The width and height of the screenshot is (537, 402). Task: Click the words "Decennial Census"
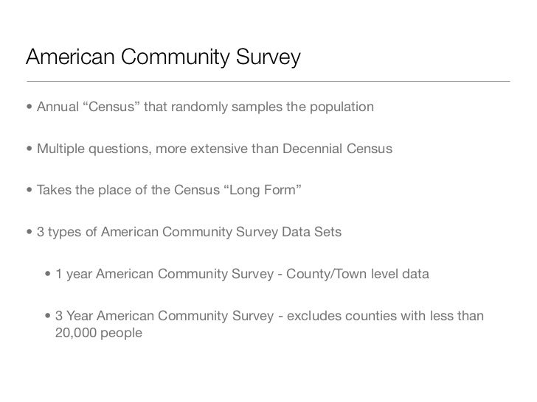tap(337, 149)
